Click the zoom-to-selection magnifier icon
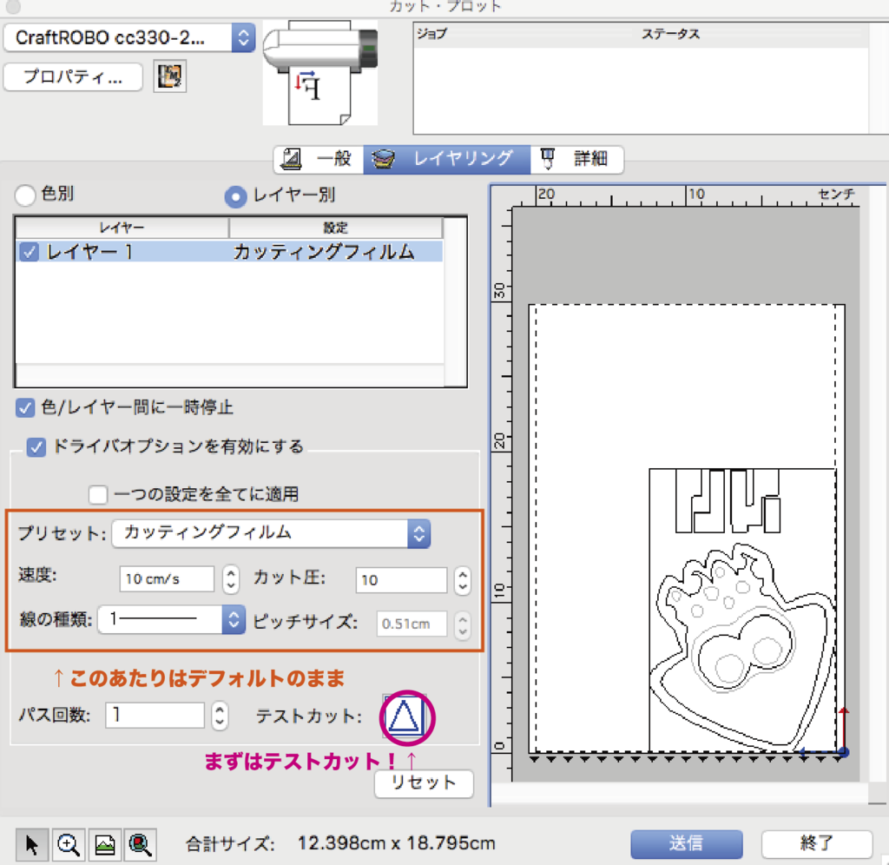889x865 pixels. click(x=140, y=844)
